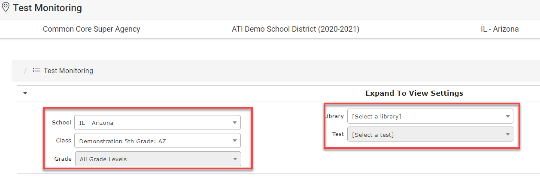Select Common Core Super Agency in the header

[x=91, y=29]
